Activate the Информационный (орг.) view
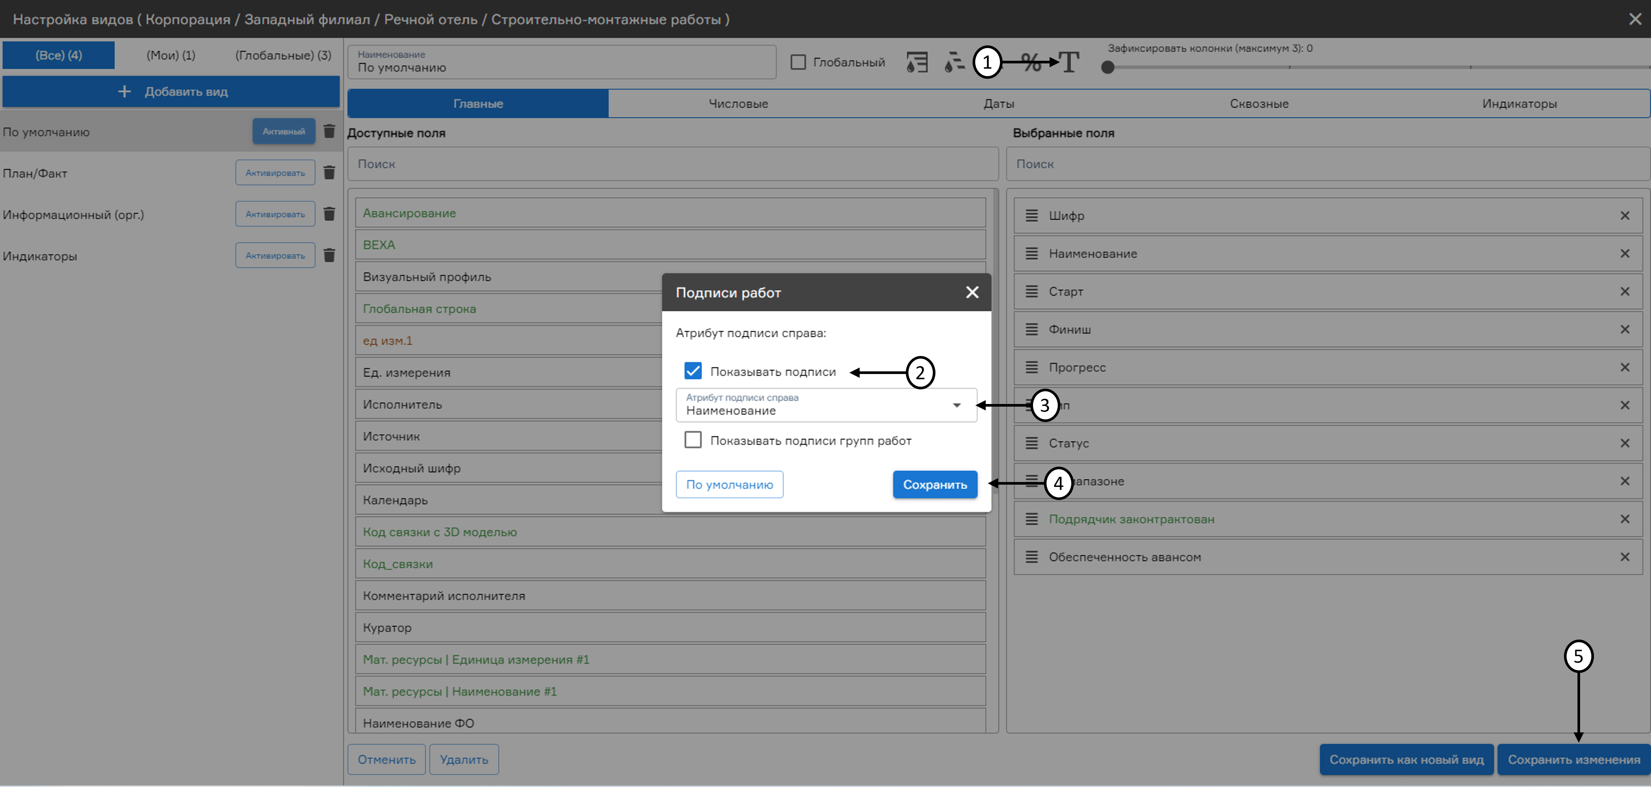 [275, 214]
